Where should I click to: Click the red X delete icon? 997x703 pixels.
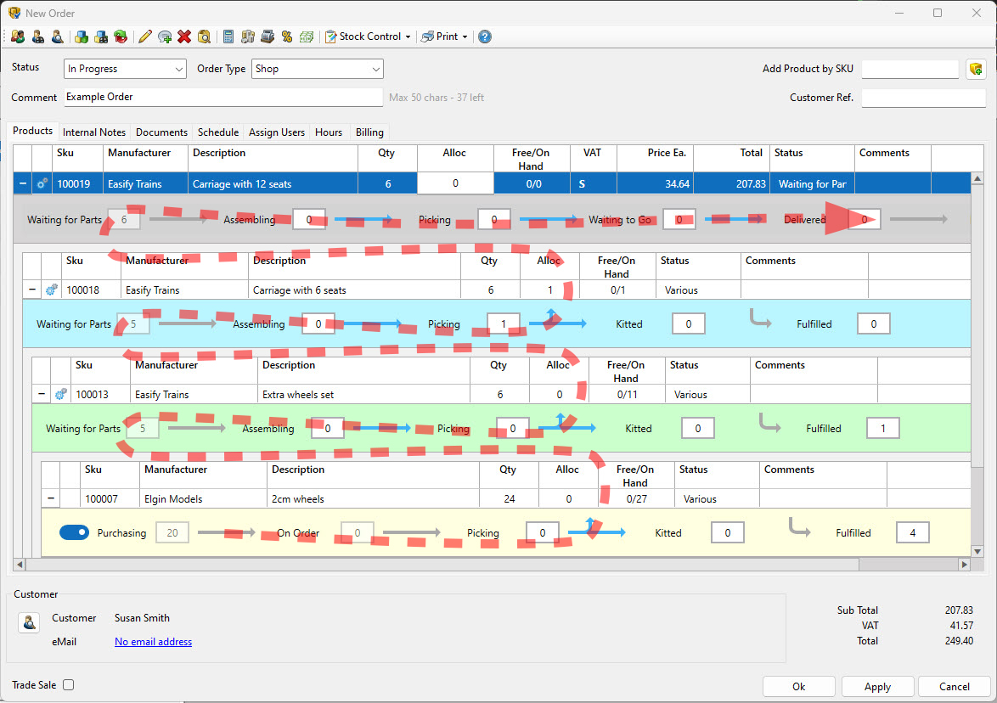[184, 37]
